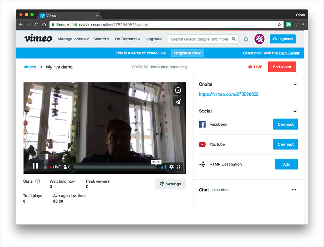Screen dimensions: 324x247
Task: Click the browser home button
Action: 44,24
